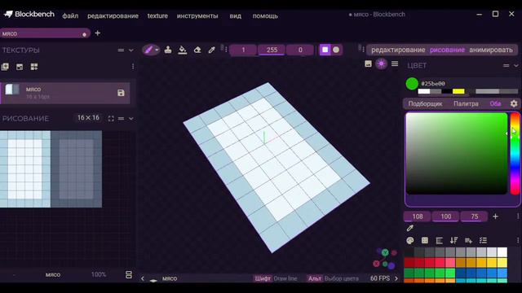Click the eyedropper below color values
This screenshot has height=293, width=522.
pyautogui.click(x=410, y=228)
